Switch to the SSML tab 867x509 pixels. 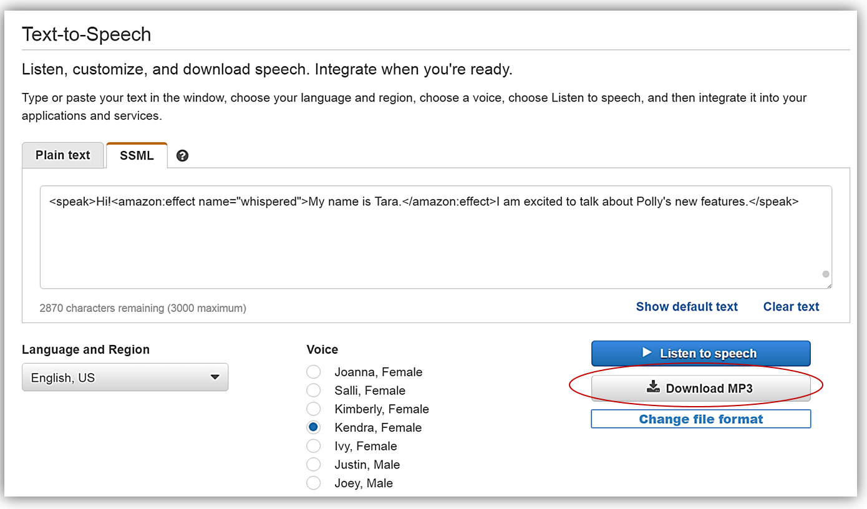[137, 155]
